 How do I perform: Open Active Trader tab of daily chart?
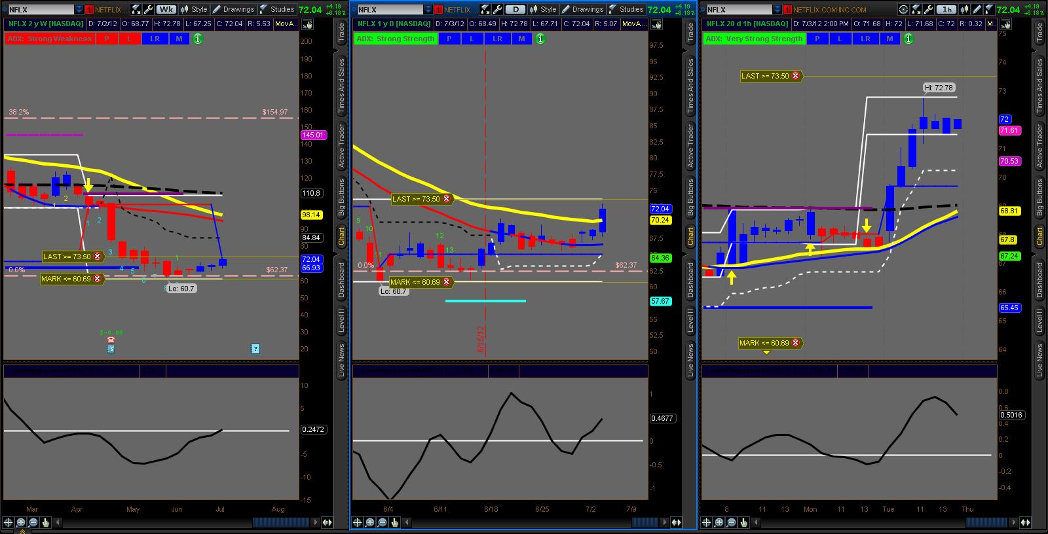point(690,145)
